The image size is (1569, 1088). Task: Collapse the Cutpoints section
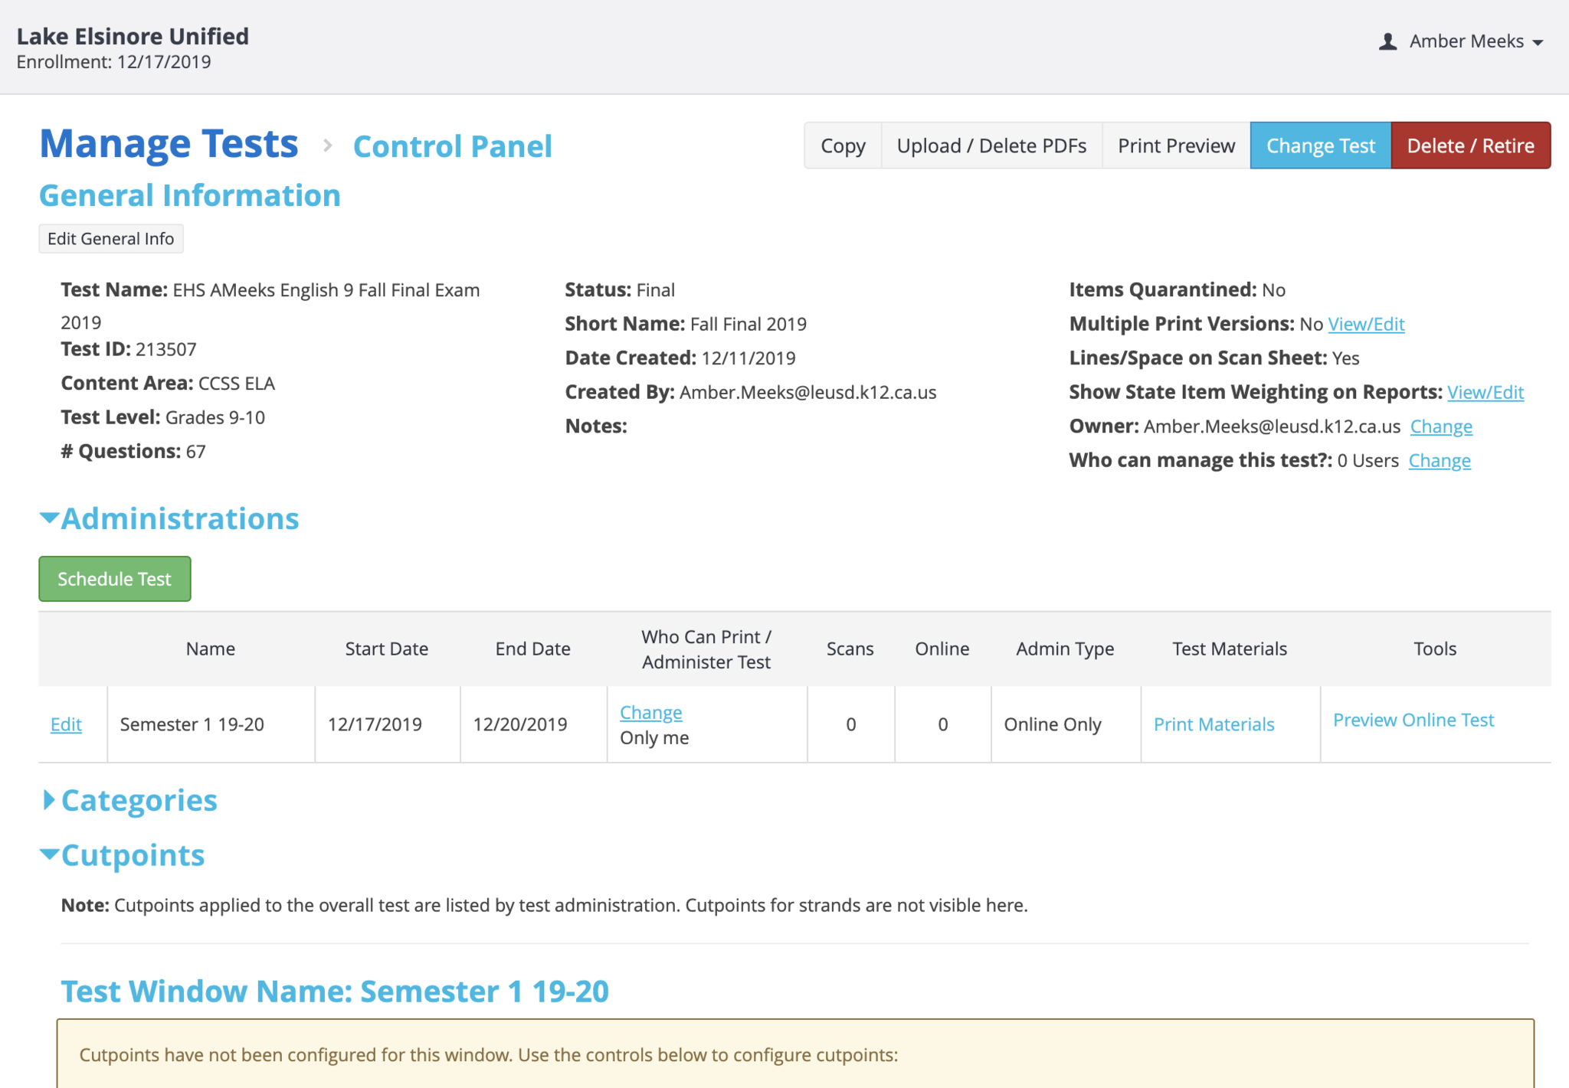[x=49, y=854]
